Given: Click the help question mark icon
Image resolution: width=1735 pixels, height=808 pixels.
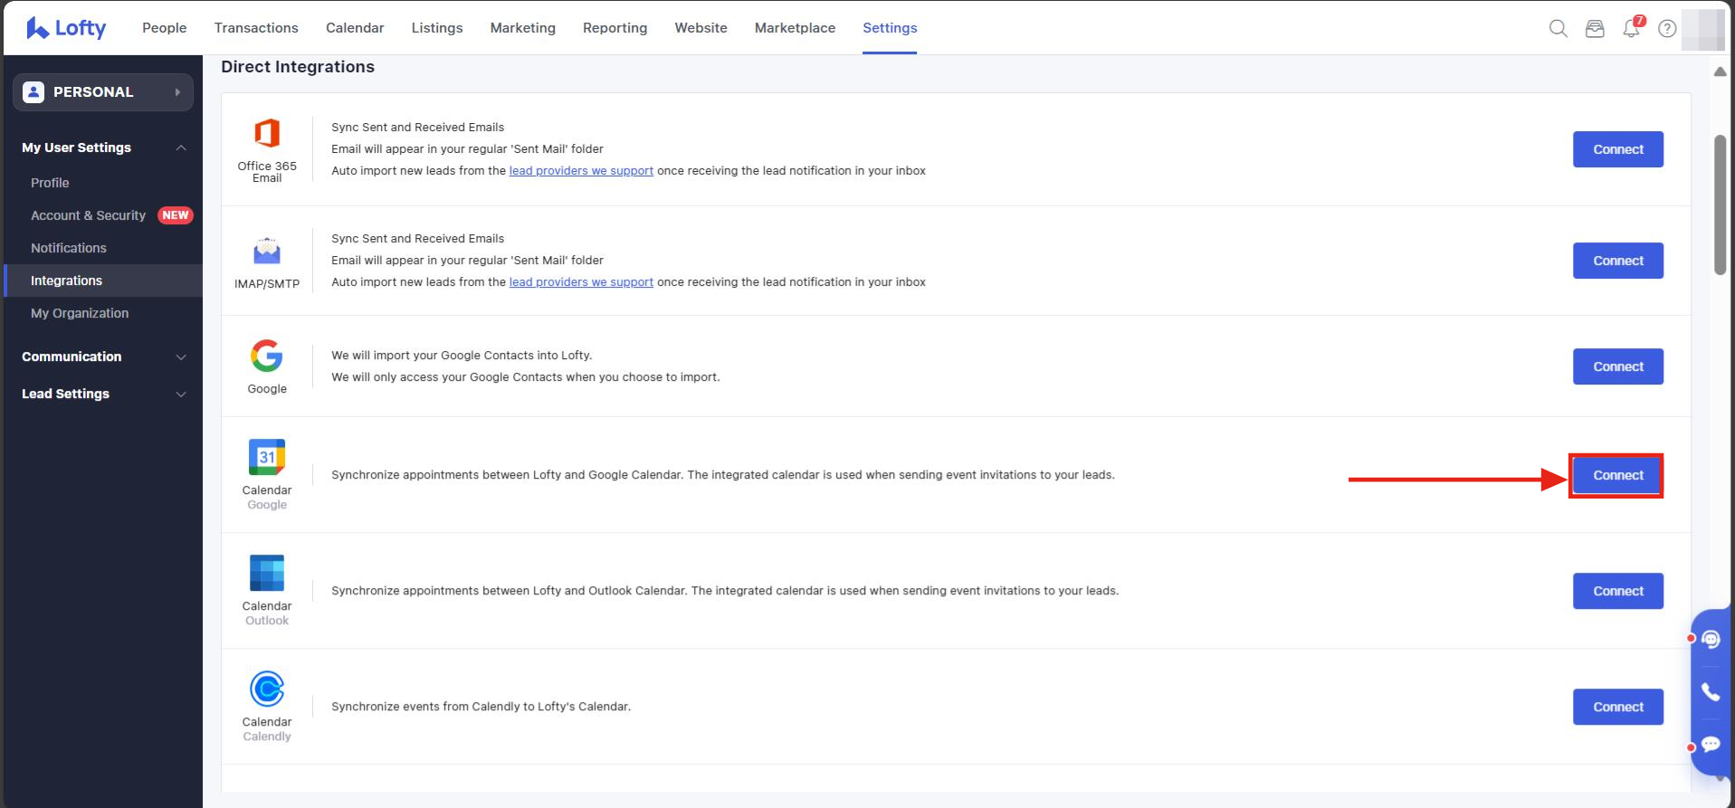Looking at the screenshot, I should (x=1667, y=29).
